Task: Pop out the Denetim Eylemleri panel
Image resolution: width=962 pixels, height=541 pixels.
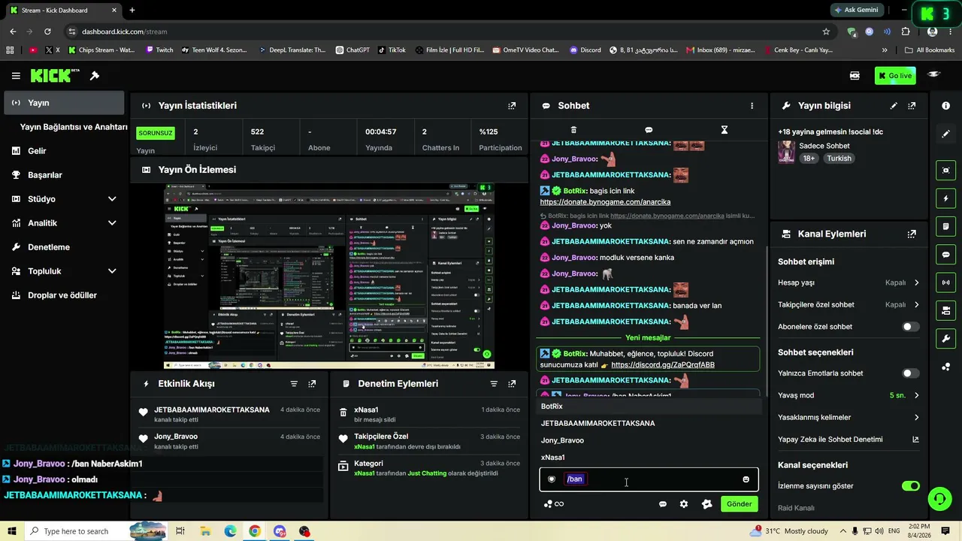Action: (512, 384)
